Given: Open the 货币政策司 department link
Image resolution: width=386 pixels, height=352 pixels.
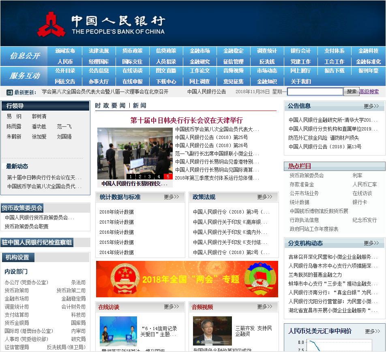Looking at the screenshot, I should point(17,291).
